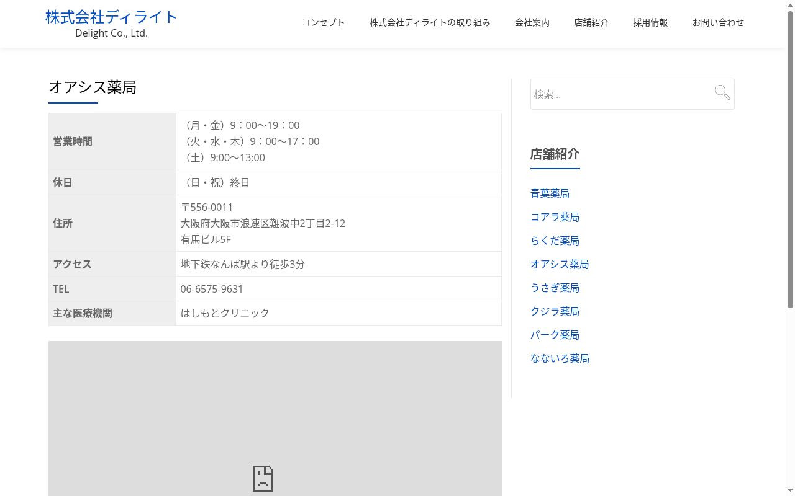
Task: Open the クジラ薬局 link
Action: tap(555, 311)
